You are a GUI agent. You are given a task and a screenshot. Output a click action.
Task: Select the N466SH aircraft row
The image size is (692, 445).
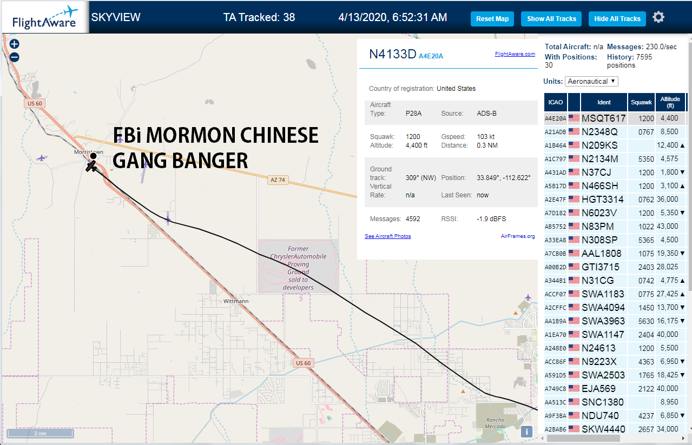click(x=615, y=185)
